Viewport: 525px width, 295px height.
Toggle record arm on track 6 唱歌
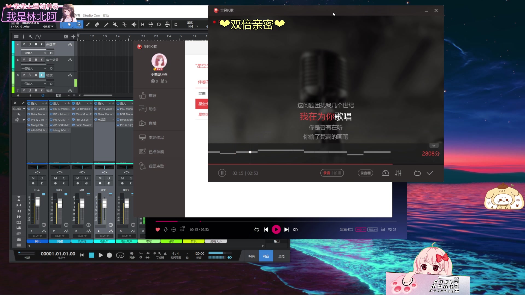point(36,75)
